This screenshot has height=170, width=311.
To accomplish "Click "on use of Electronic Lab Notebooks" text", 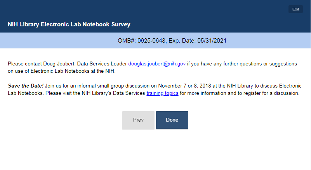I will coord(49,71).
